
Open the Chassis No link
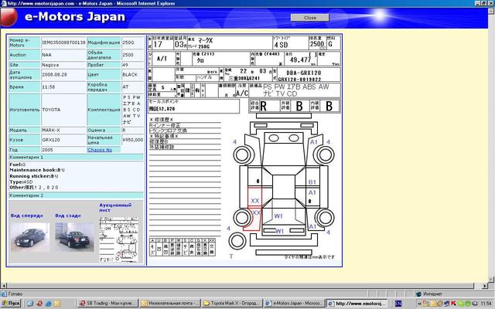click(100, 150)
